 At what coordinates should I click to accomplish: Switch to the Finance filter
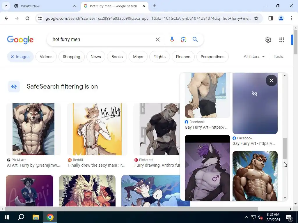point(183,57)
